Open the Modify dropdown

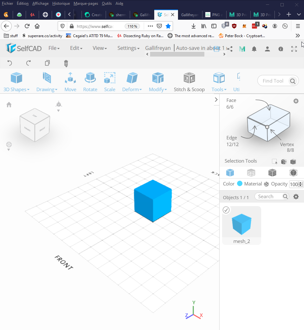point(158,82)
